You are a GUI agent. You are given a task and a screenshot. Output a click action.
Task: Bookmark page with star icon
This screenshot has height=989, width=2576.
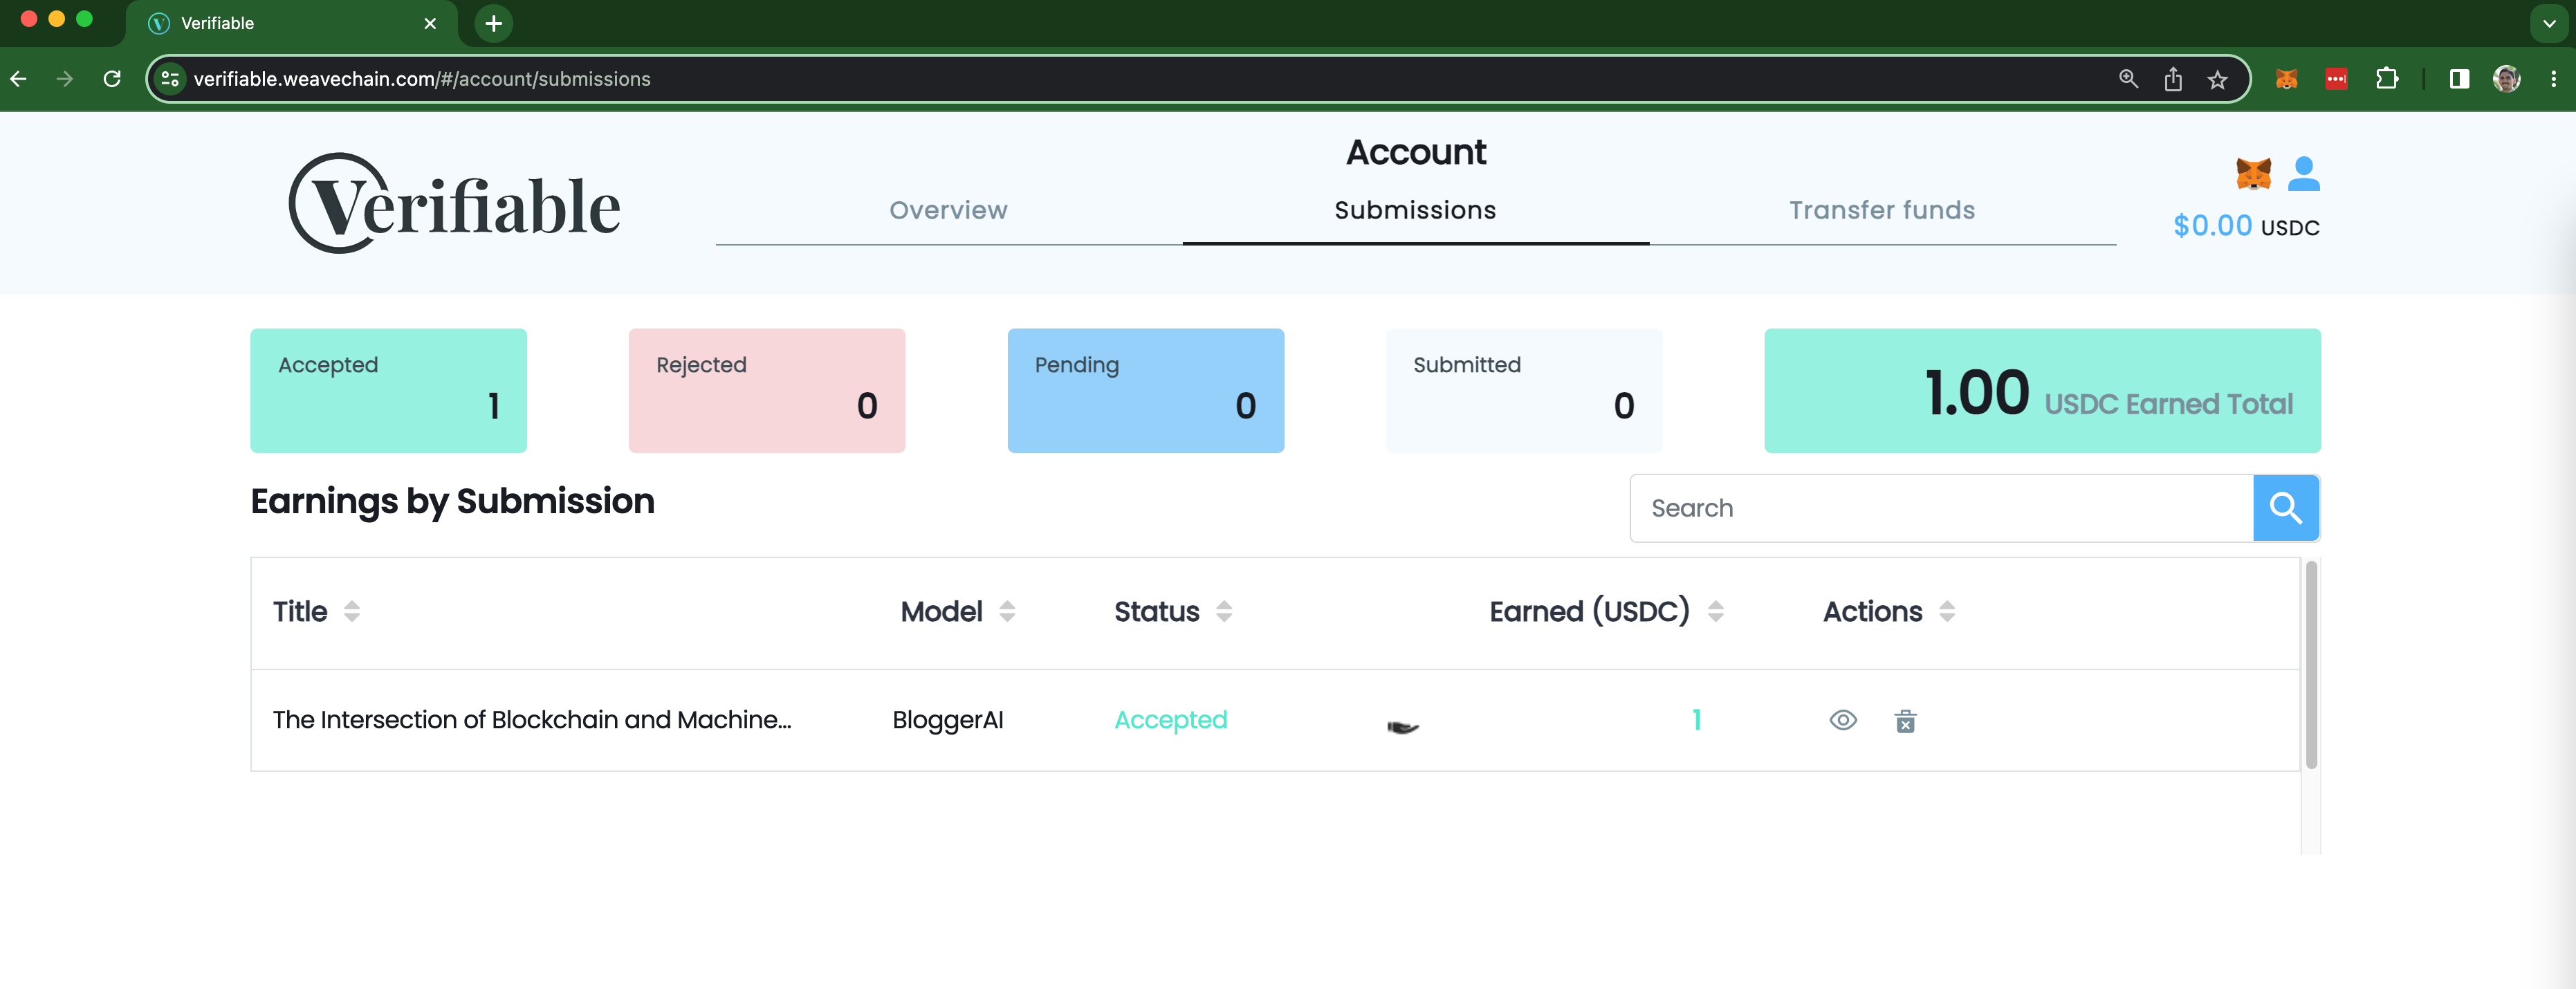click(2217, 79)
